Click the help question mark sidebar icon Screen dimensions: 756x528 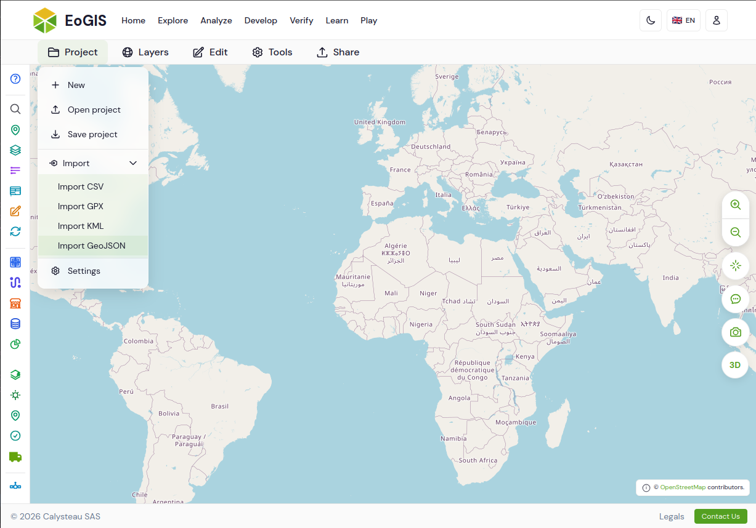pos(15,79)
